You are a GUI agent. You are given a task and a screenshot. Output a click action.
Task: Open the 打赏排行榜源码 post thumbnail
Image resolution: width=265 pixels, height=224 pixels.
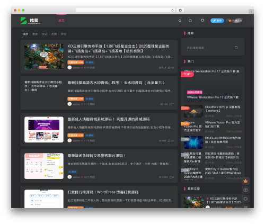(44, 199)
